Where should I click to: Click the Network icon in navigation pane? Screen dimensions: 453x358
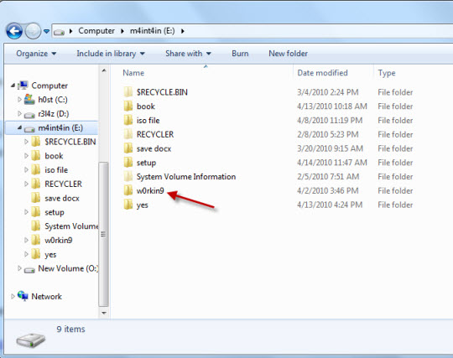(23, 296)
